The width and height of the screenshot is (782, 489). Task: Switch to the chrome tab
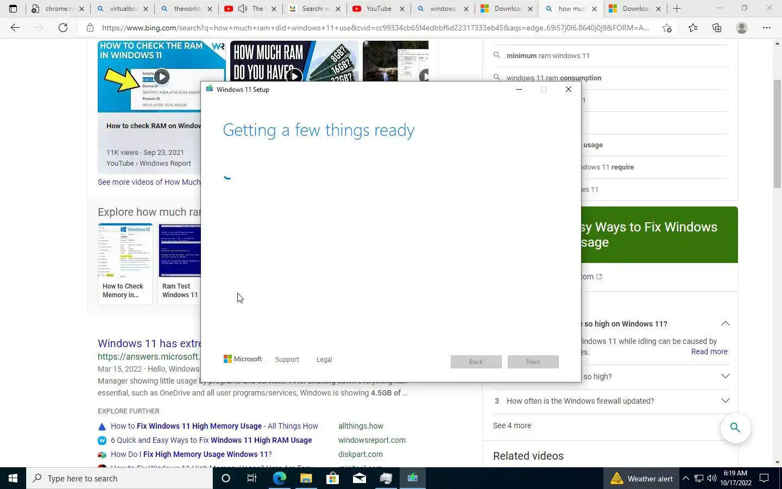(59, 9)
